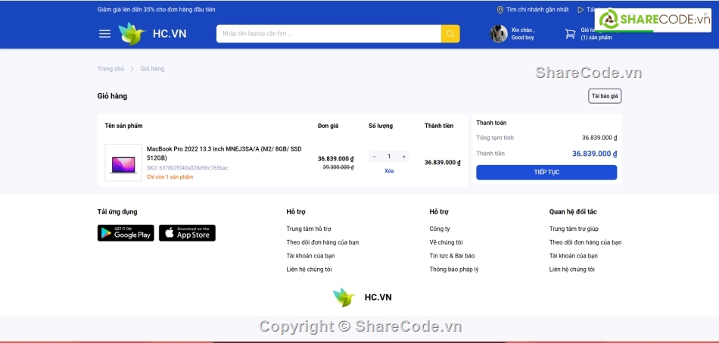This screenshot has height=343, width=719.
Task: Download app from Google Play badge
Action: pos(126,233)
